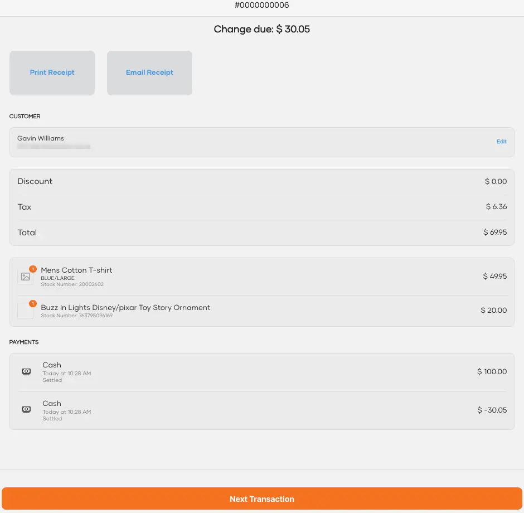Click the cash icon for -30.05 payment
The width and height of the screenshot is (524, 513).
click(x=26, y=410)
